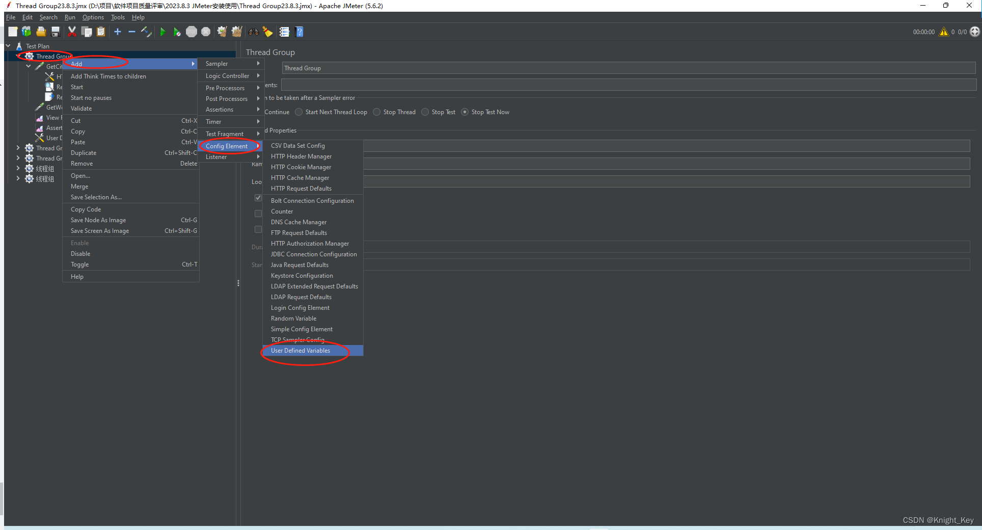Viewport: 982px width, 530px height.
Task: Click the Save test plan icon
Action: 55,32
